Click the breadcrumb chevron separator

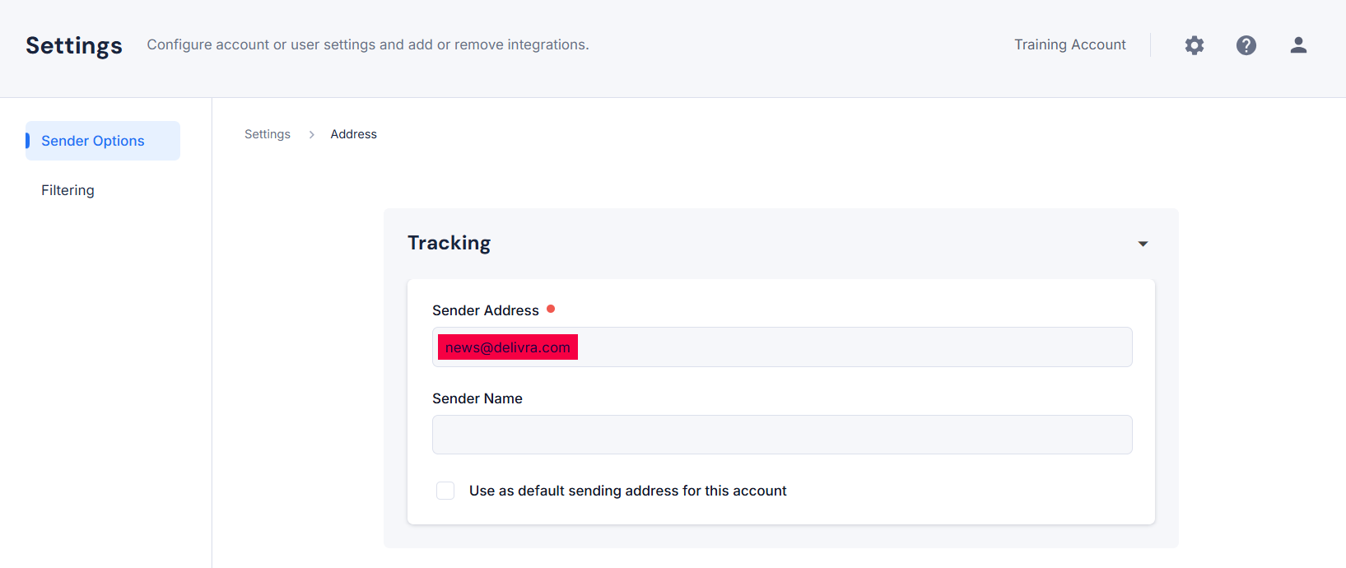coord(312,134)
